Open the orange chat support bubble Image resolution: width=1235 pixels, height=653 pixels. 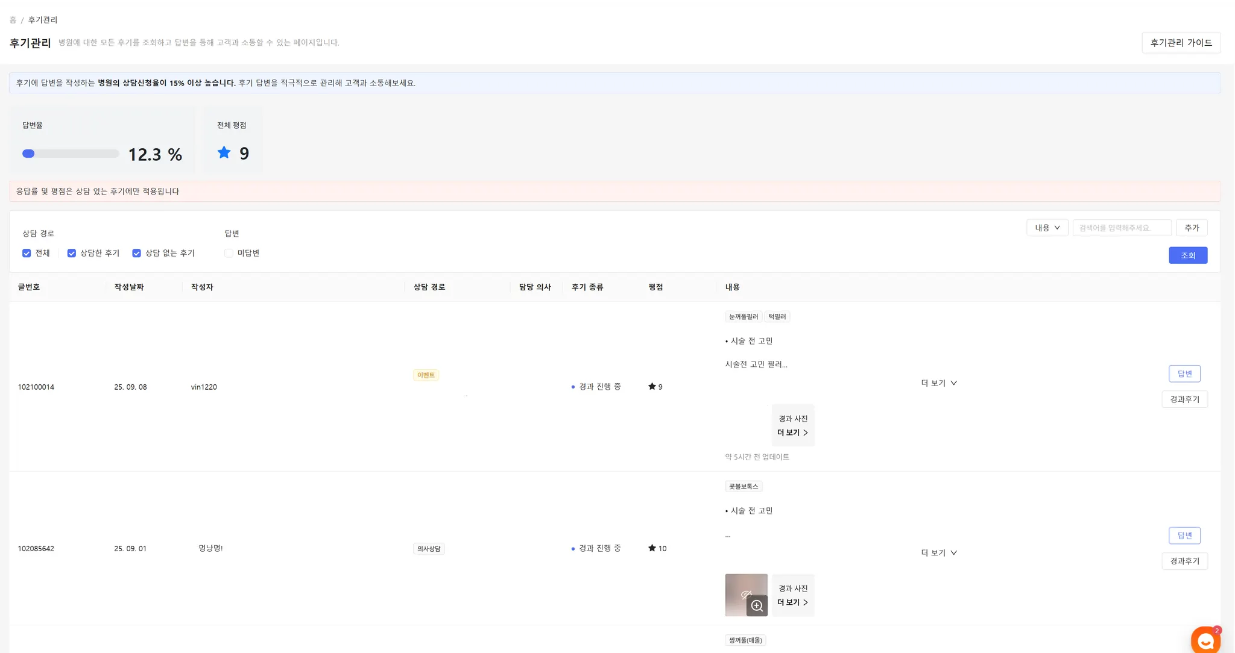click(x=1205, y=640)
